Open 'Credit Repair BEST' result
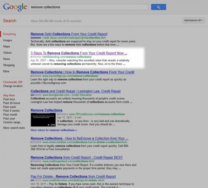 point(77,157)
